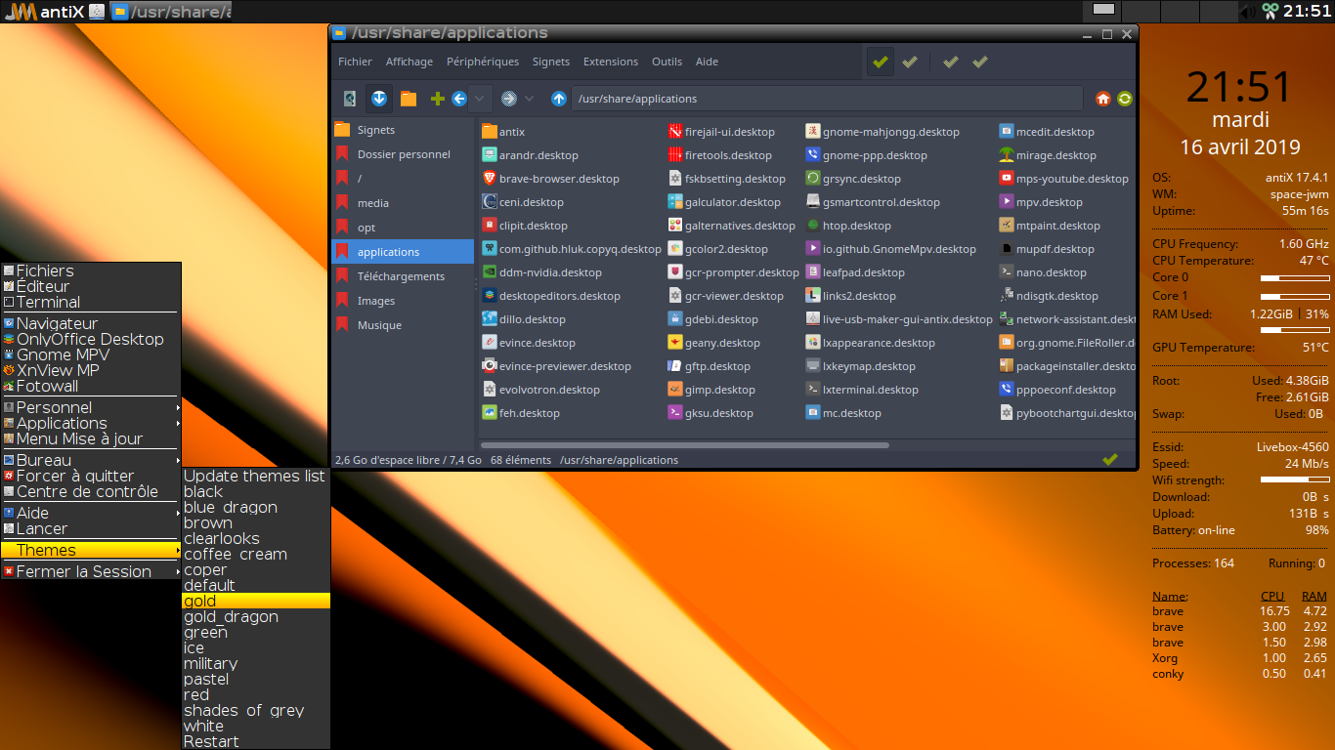Expand the Bureau submenu

(x=92, y=460)
